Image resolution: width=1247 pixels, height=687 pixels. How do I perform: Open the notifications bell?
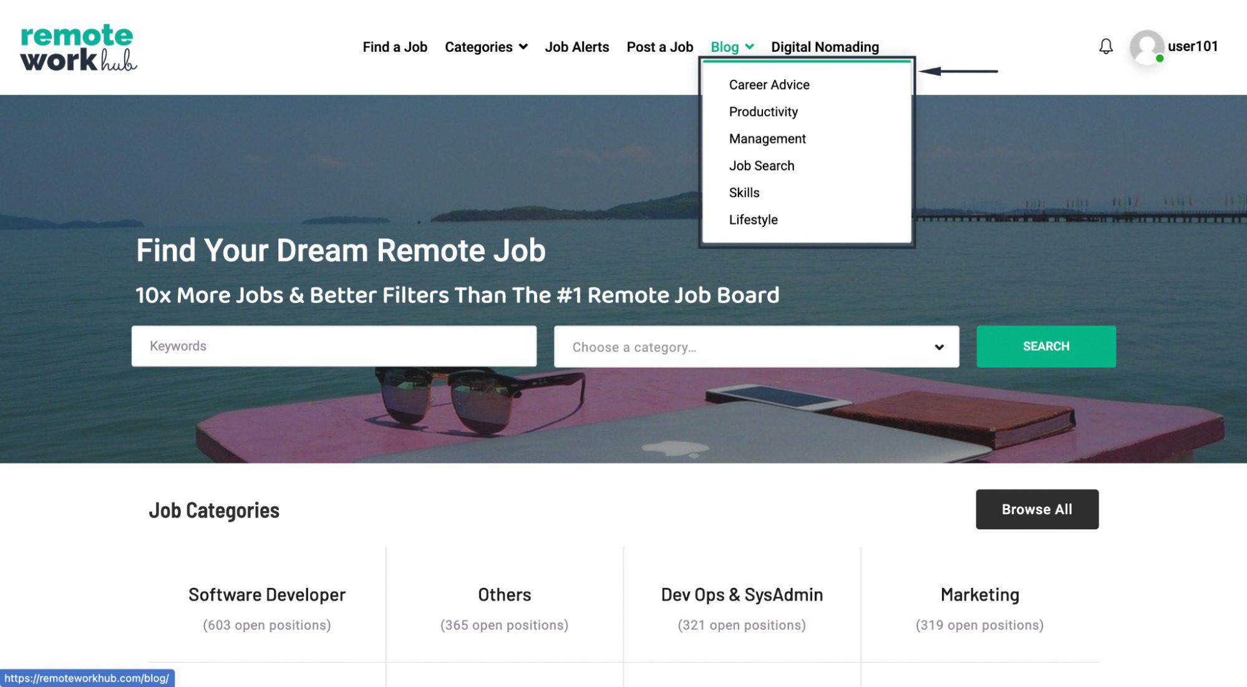[1105, 46]
